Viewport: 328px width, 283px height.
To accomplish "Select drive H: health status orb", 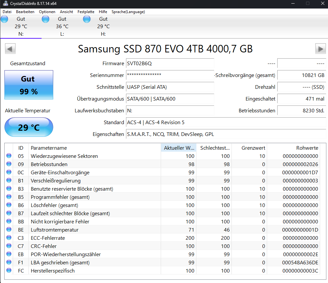I will point(87,19).
